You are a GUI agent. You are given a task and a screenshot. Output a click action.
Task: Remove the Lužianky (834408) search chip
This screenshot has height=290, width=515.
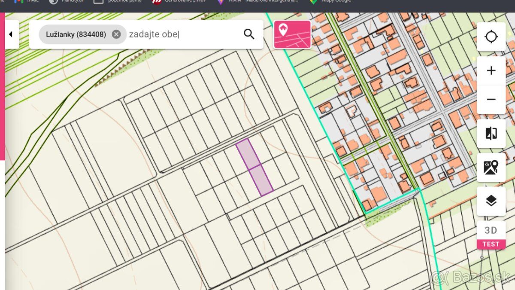[116, 34]
